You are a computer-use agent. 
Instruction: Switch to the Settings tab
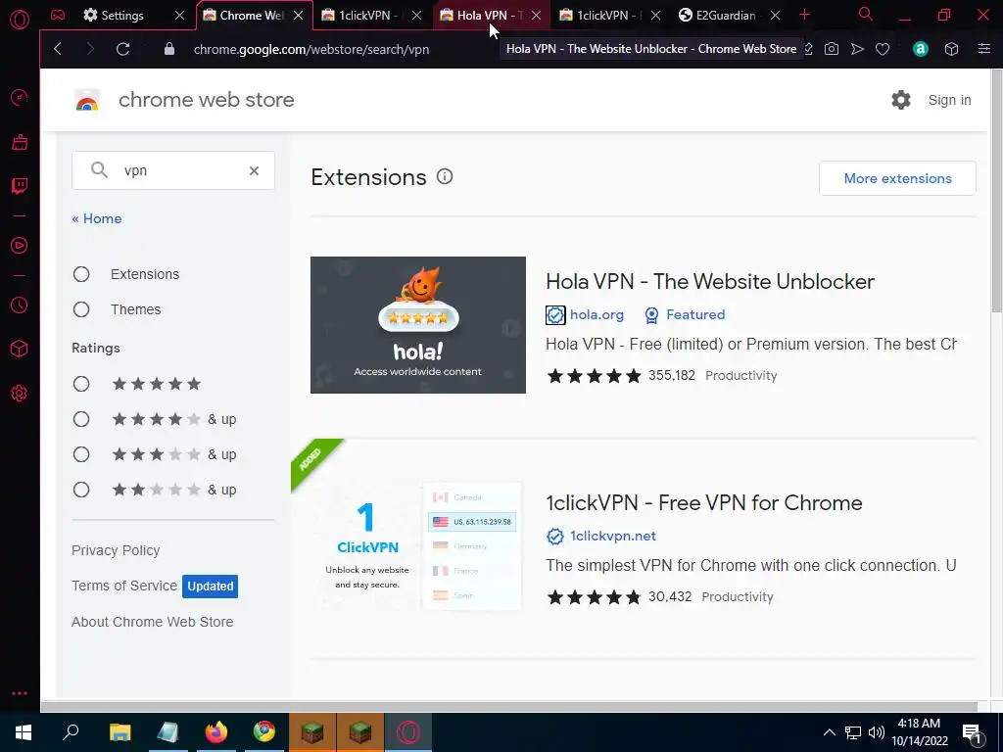(x=121, y=15)
